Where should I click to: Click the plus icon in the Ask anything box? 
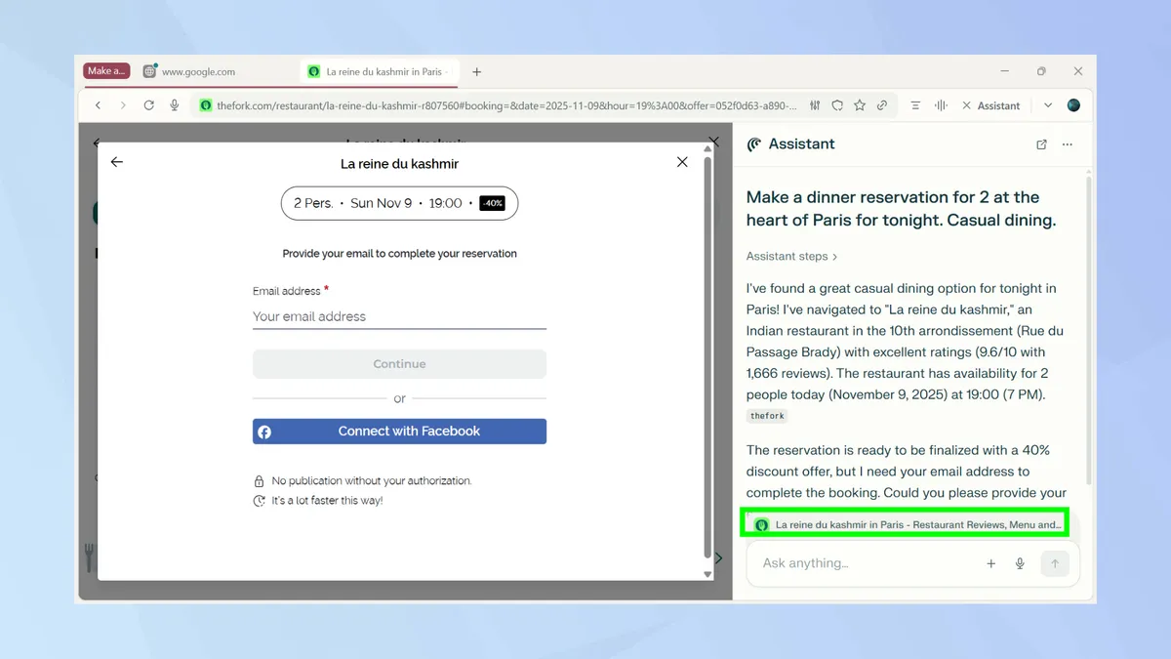[990, 563]
